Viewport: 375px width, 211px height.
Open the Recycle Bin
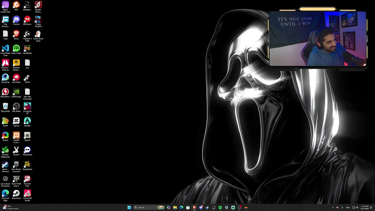point(5,108)
